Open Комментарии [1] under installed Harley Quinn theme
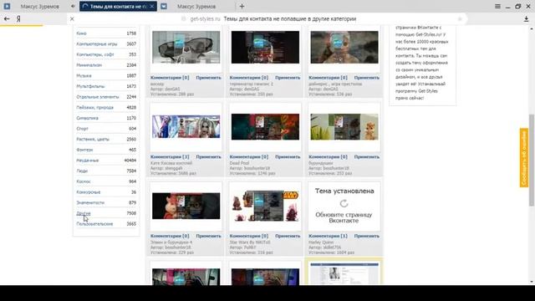The width and height of the screenshot is (535, 301). click(x=328, y=236)
